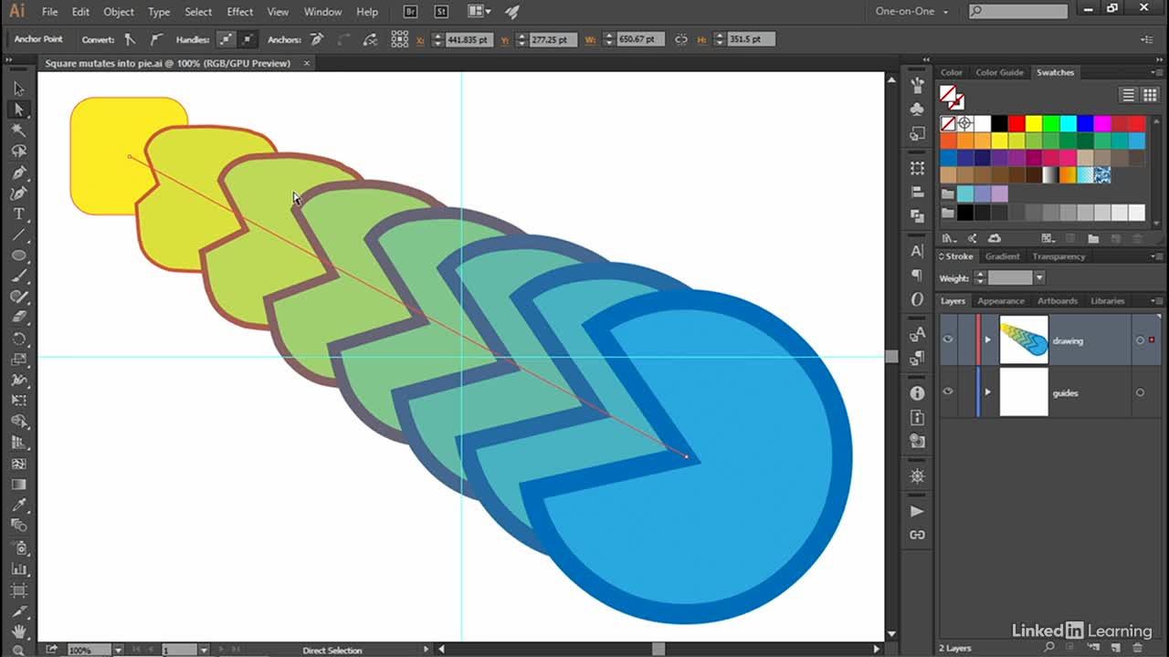Pick the red color swatch

(1016, 123)
